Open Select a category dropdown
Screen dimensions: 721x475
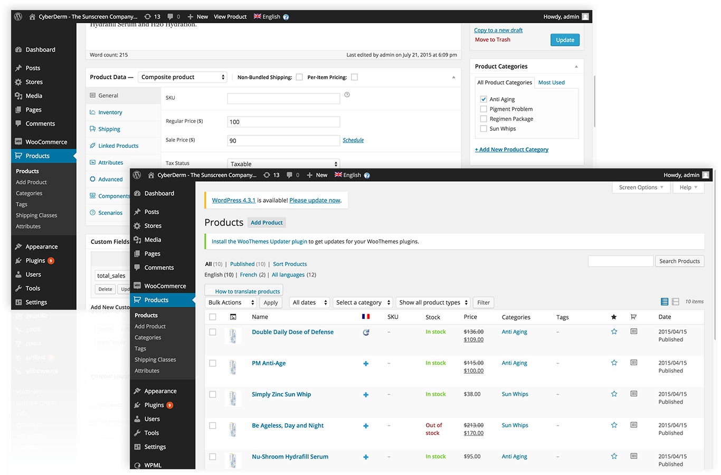(x=363, y=302)
